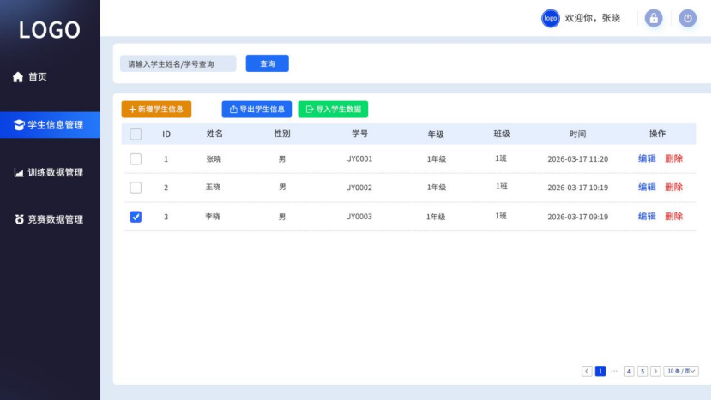Screen dimensions: 712x400
Task: Open the 首页 menu item
Action: [x=50, y=77]
